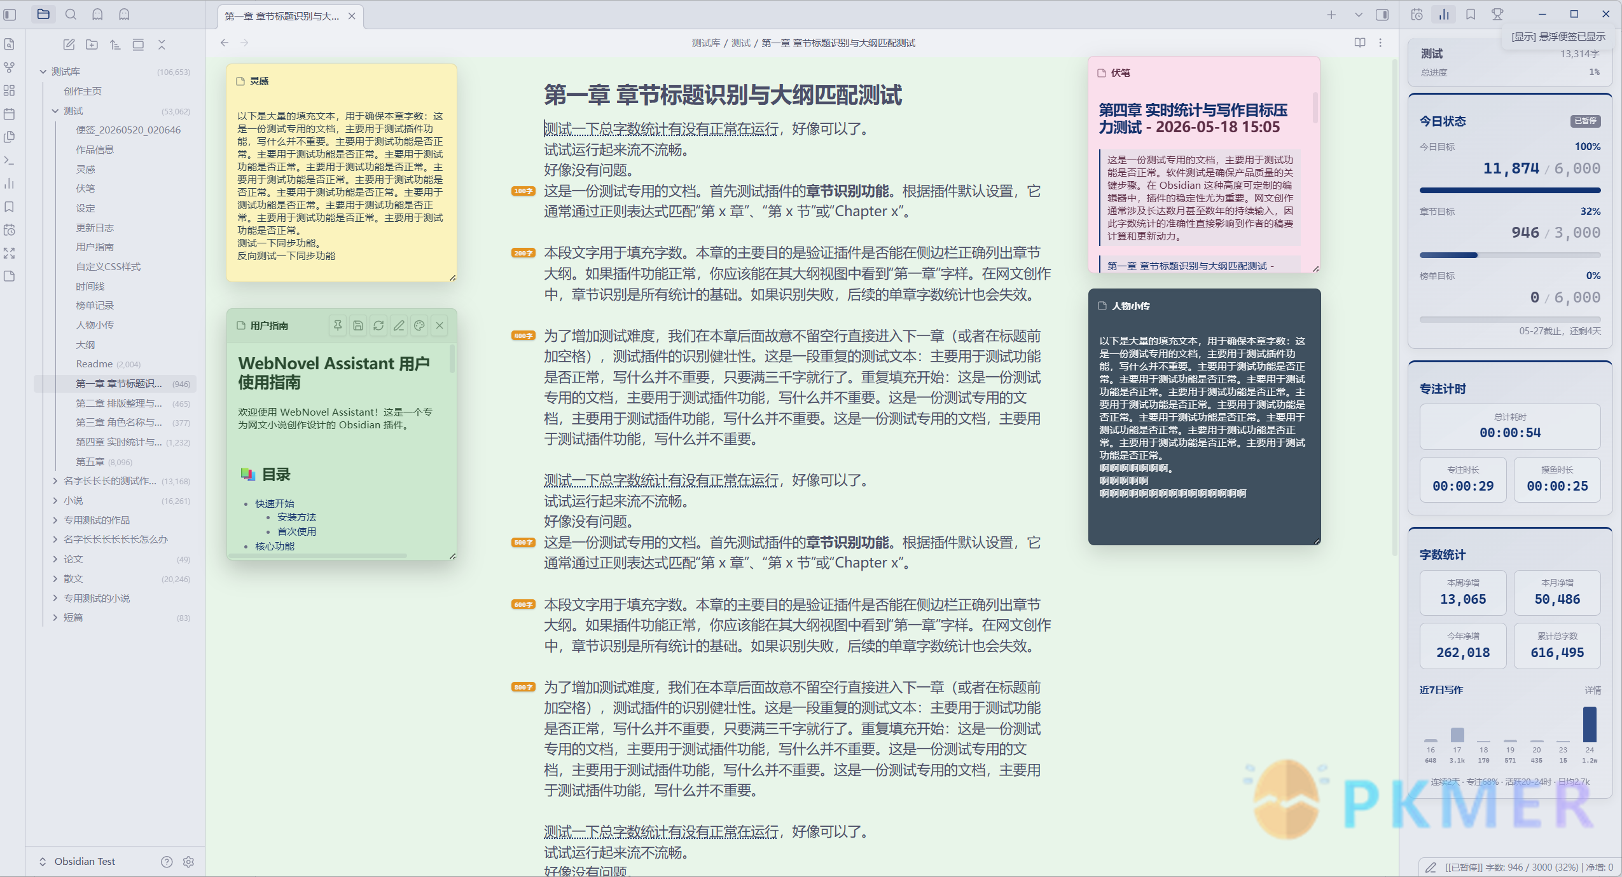
Task: Click the 今日目标 progress bar
Action: tap(1510, 190)
